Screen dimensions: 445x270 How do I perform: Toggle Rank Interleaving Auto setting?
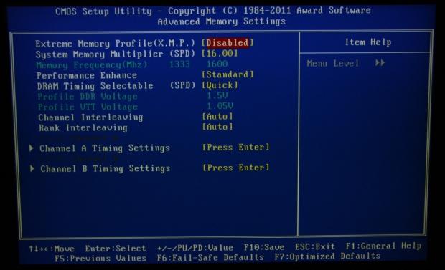pos(217,127)
